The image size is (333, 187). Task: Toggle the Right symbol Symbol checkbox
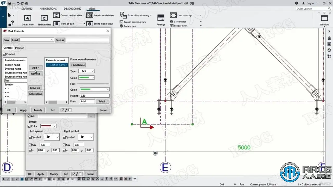click(64, 137)
